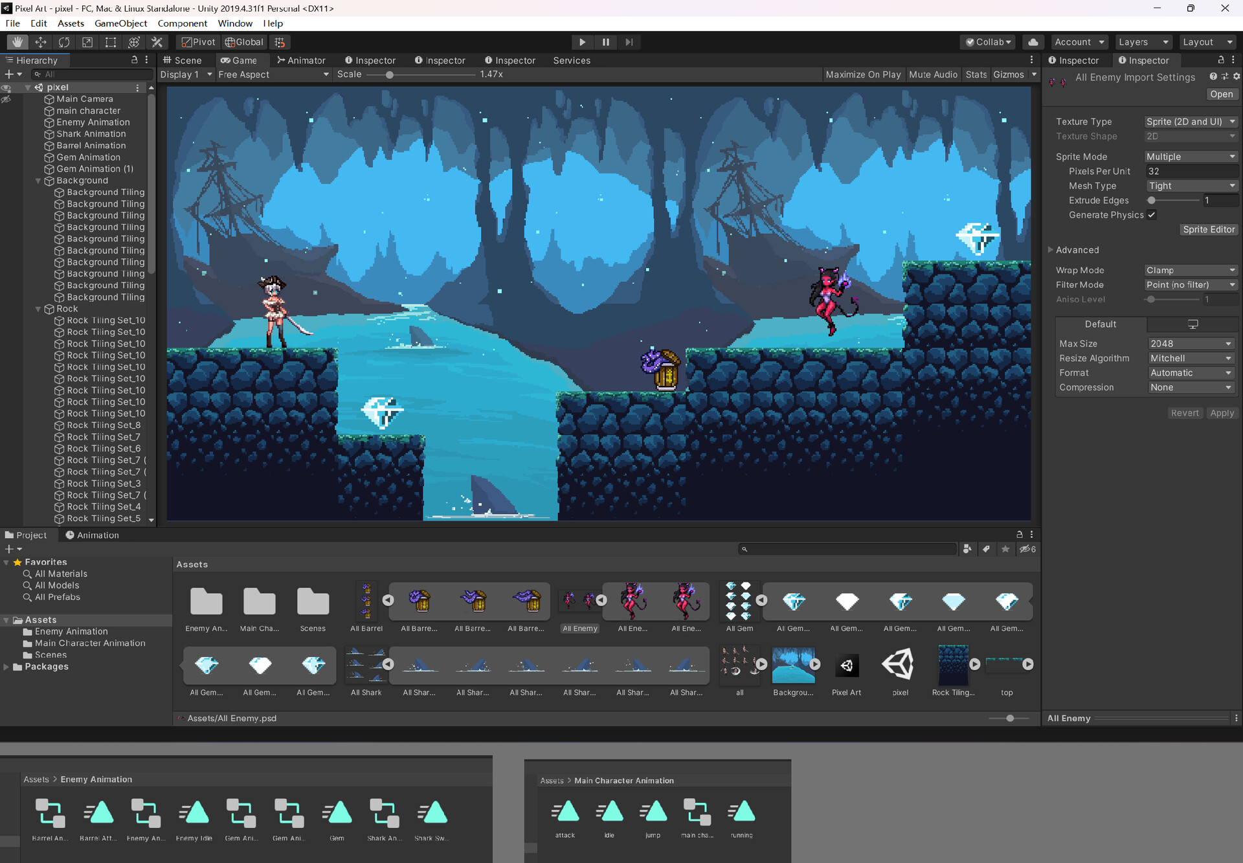Screen dimensions: 1243x863
Task: Select the Hand tool
Action: click(x=17, y=41)
